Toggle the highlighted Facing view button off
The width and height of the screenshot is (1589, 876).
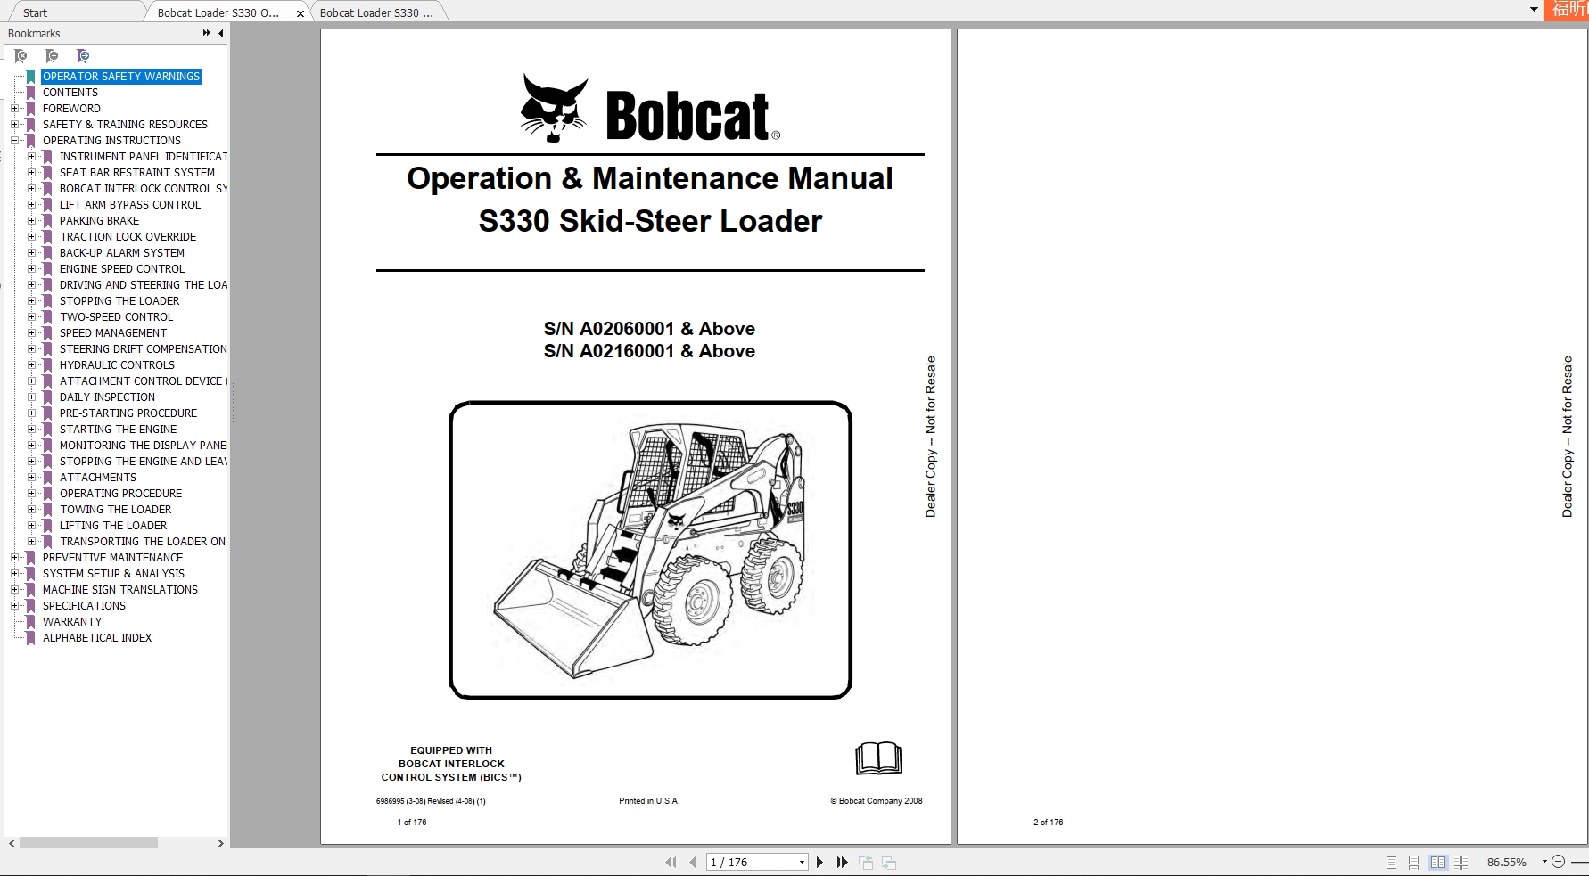(1438, 862)
